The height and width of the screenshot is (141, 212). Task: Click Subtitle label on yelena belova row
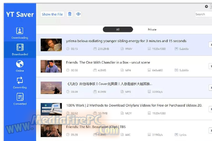pyautogui.click(x=184, y=49)
